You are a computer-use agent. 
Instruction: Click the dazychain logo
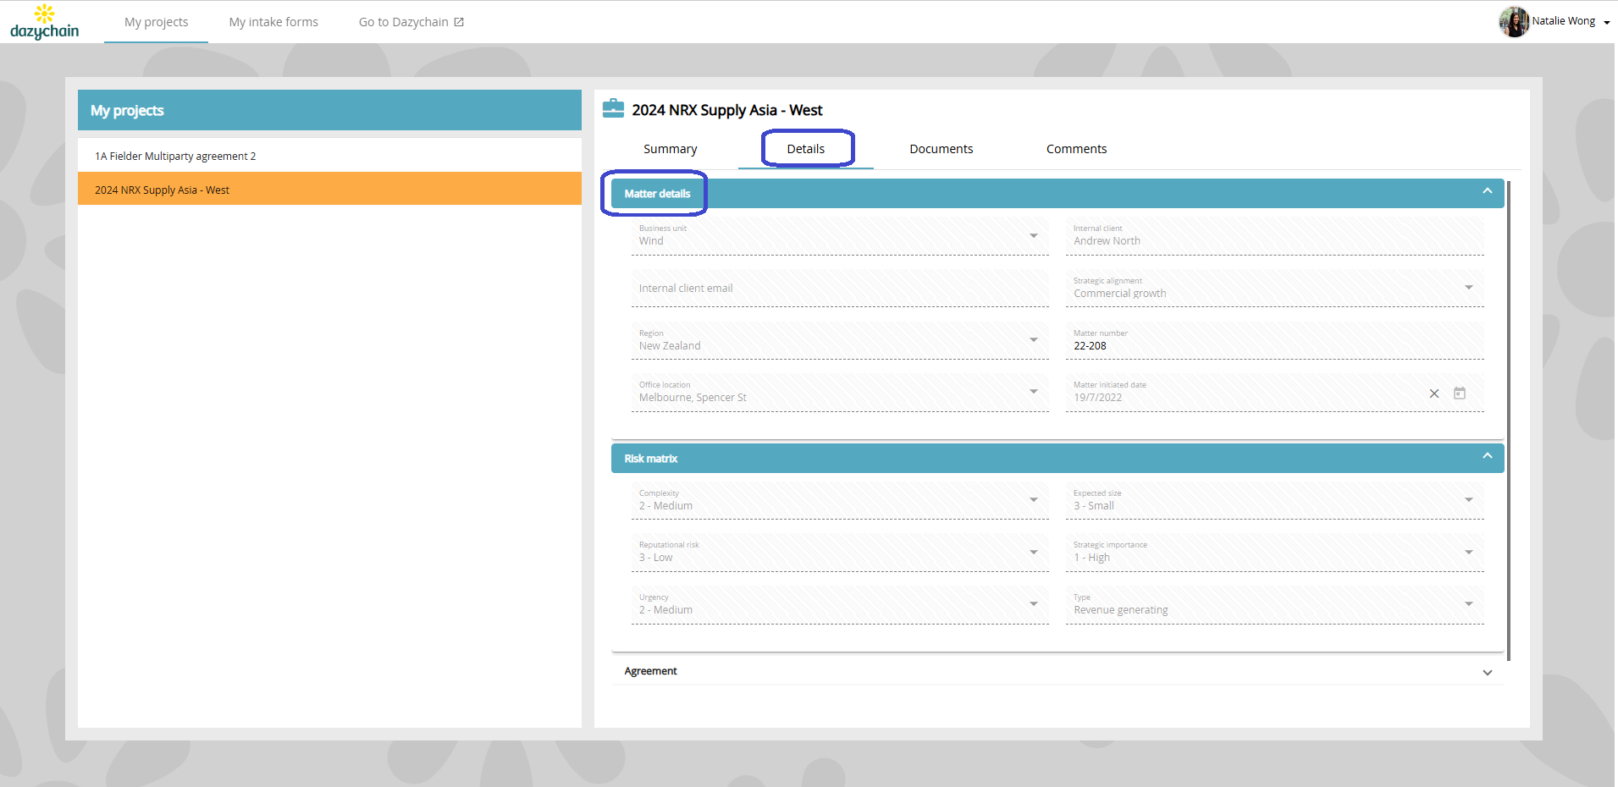pyautogui.click(x=44, y=22)
